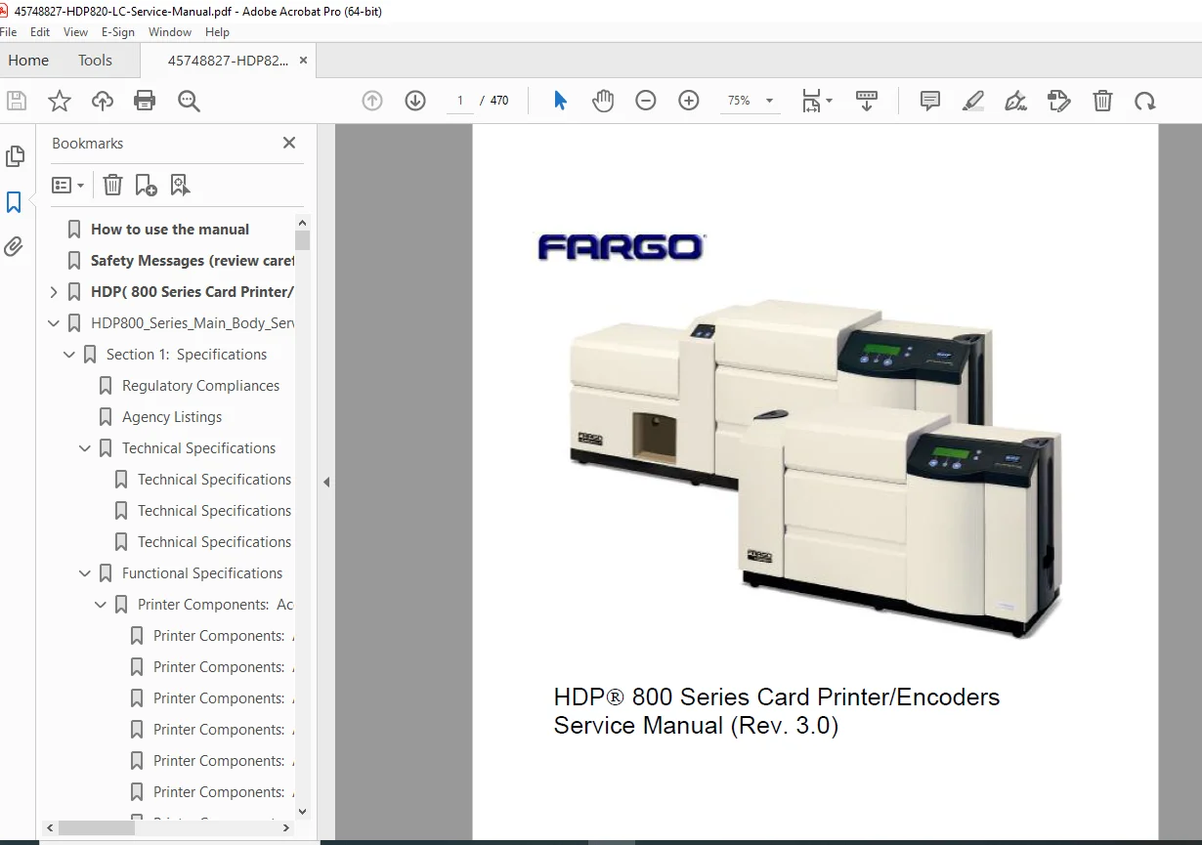Select the highlight text pen tool
The image size is (1202, 845).
(973, 101)
